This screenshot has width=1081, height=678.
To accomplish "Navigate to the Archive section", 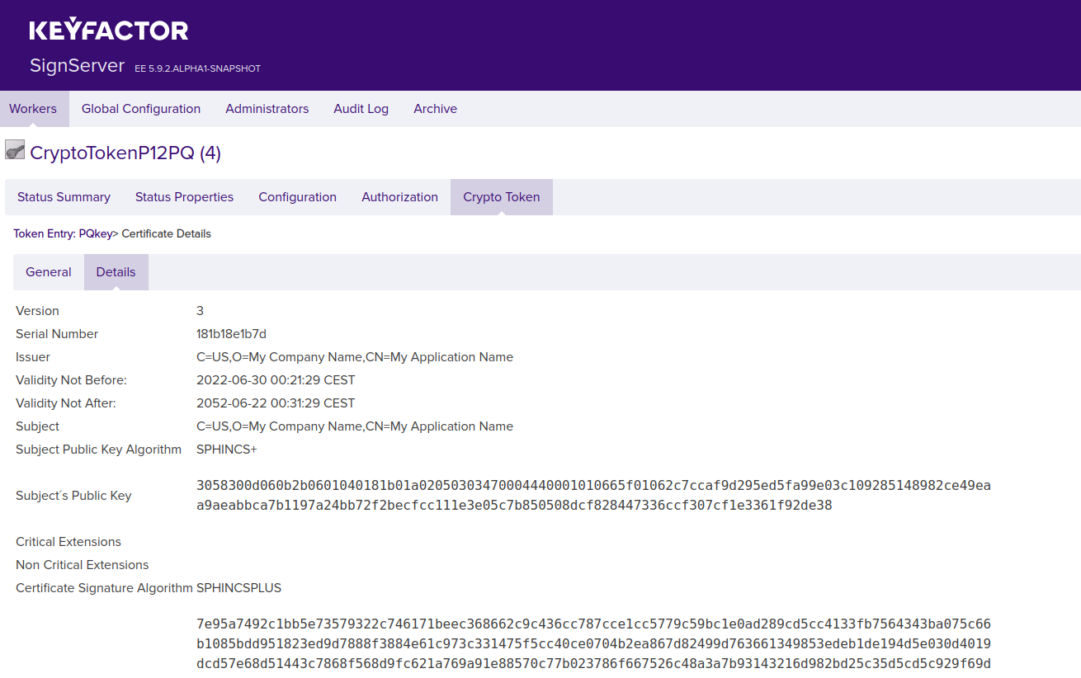I will point(435,109).
